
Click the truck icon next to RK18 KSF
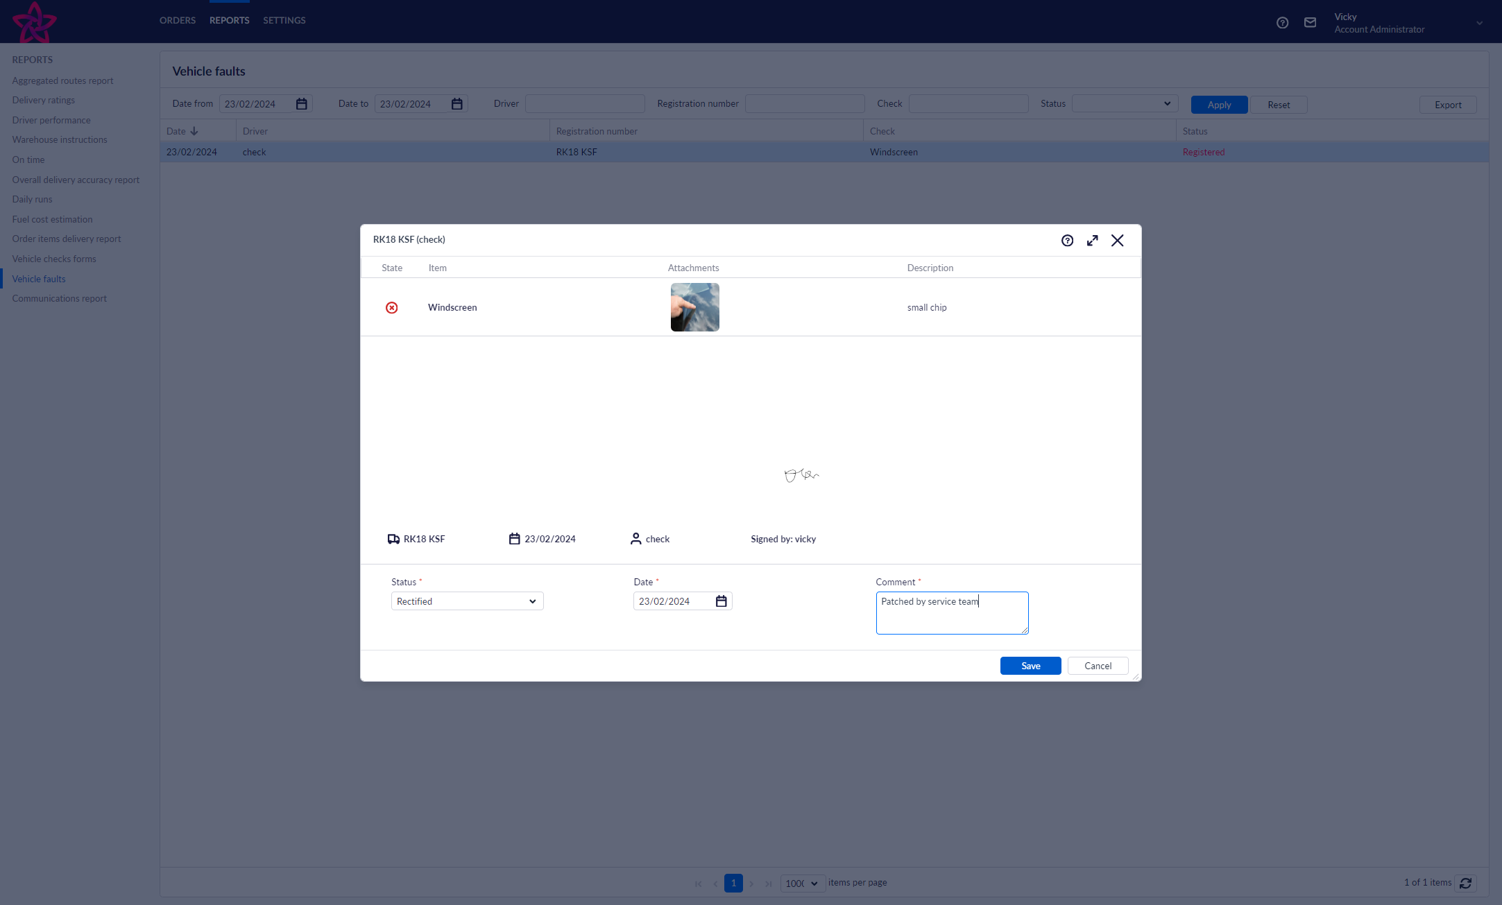393,539
